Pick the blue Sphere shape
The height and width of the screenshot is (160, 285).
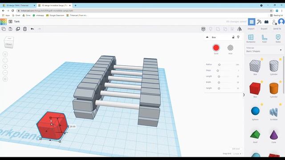click(255, 111)
